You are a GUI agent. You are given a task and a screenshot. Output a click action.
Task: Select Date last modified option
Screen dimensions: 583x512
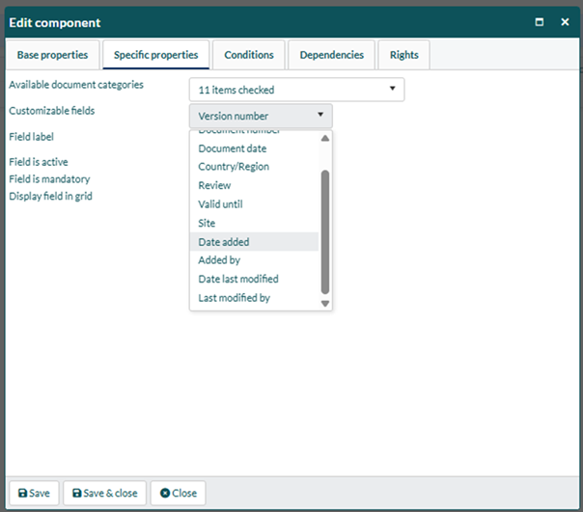[x=254, y=279]
